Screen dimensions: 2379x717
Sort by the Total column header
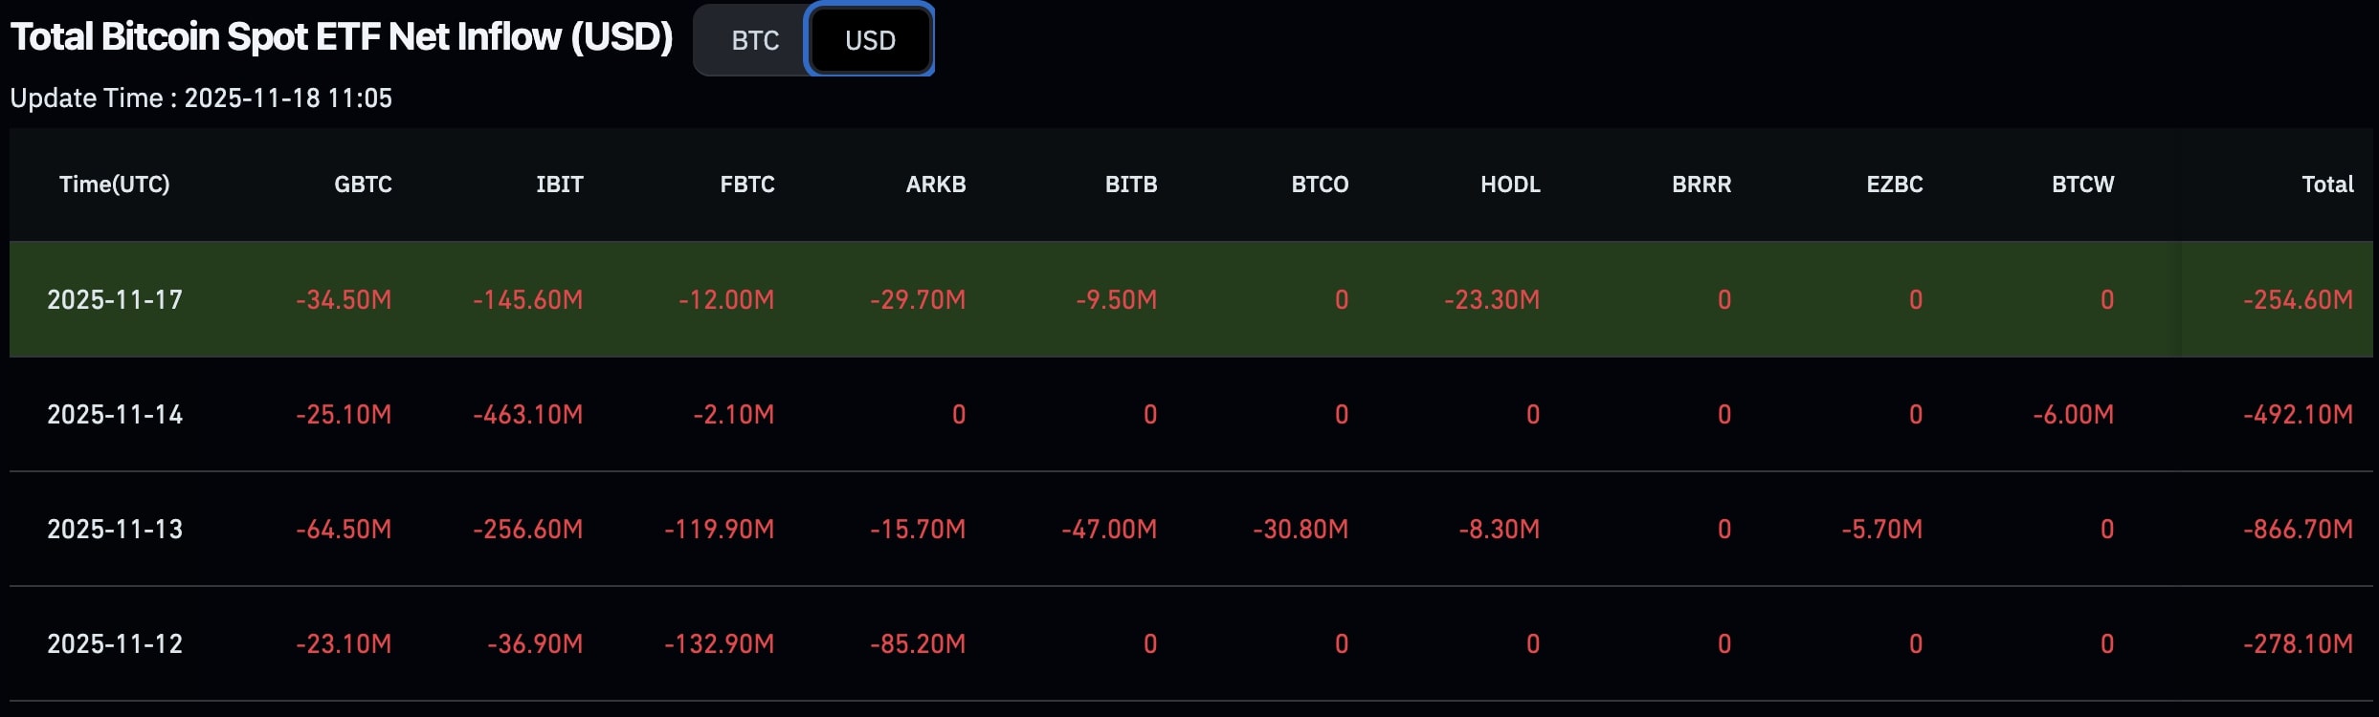(2327, 185)
